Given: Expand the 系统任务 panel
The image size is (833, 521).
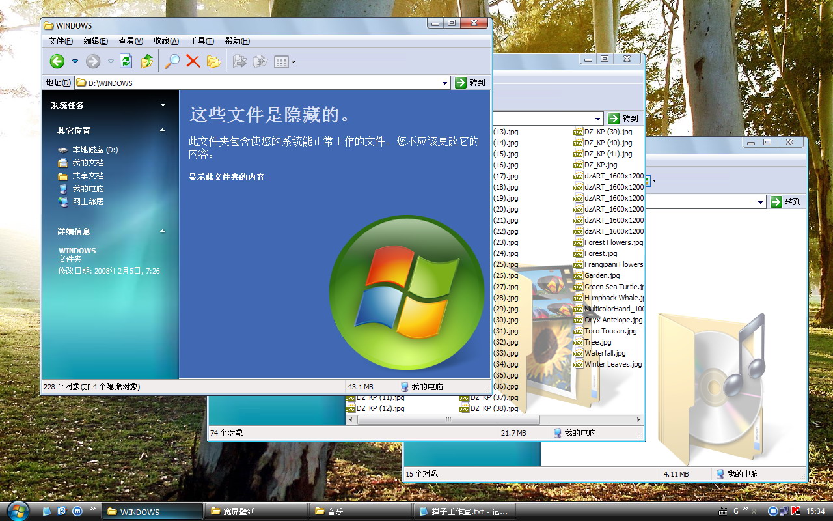Looking at the screenshot, I should pos(163,105).
